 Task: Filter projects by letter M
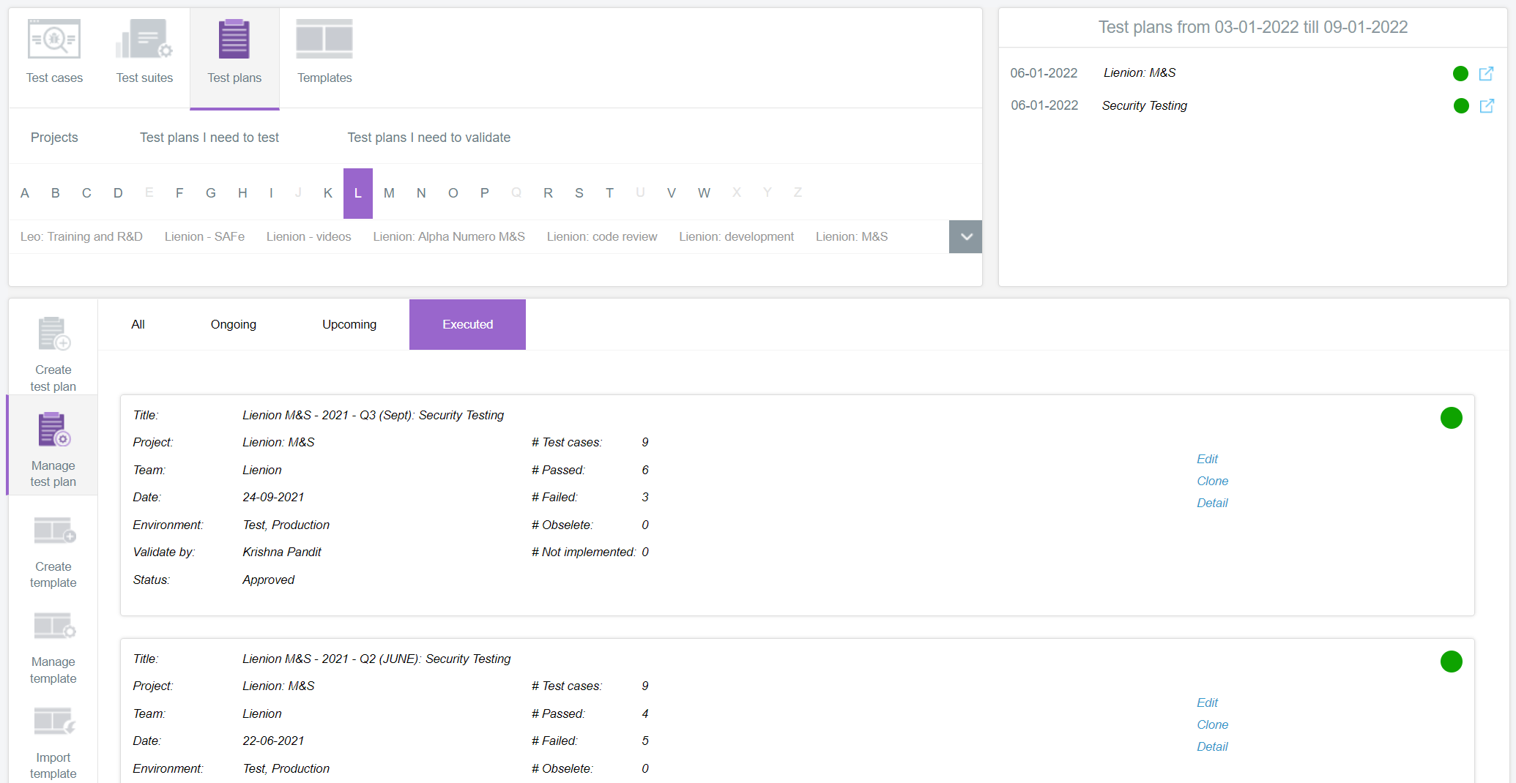coord(389,193)
